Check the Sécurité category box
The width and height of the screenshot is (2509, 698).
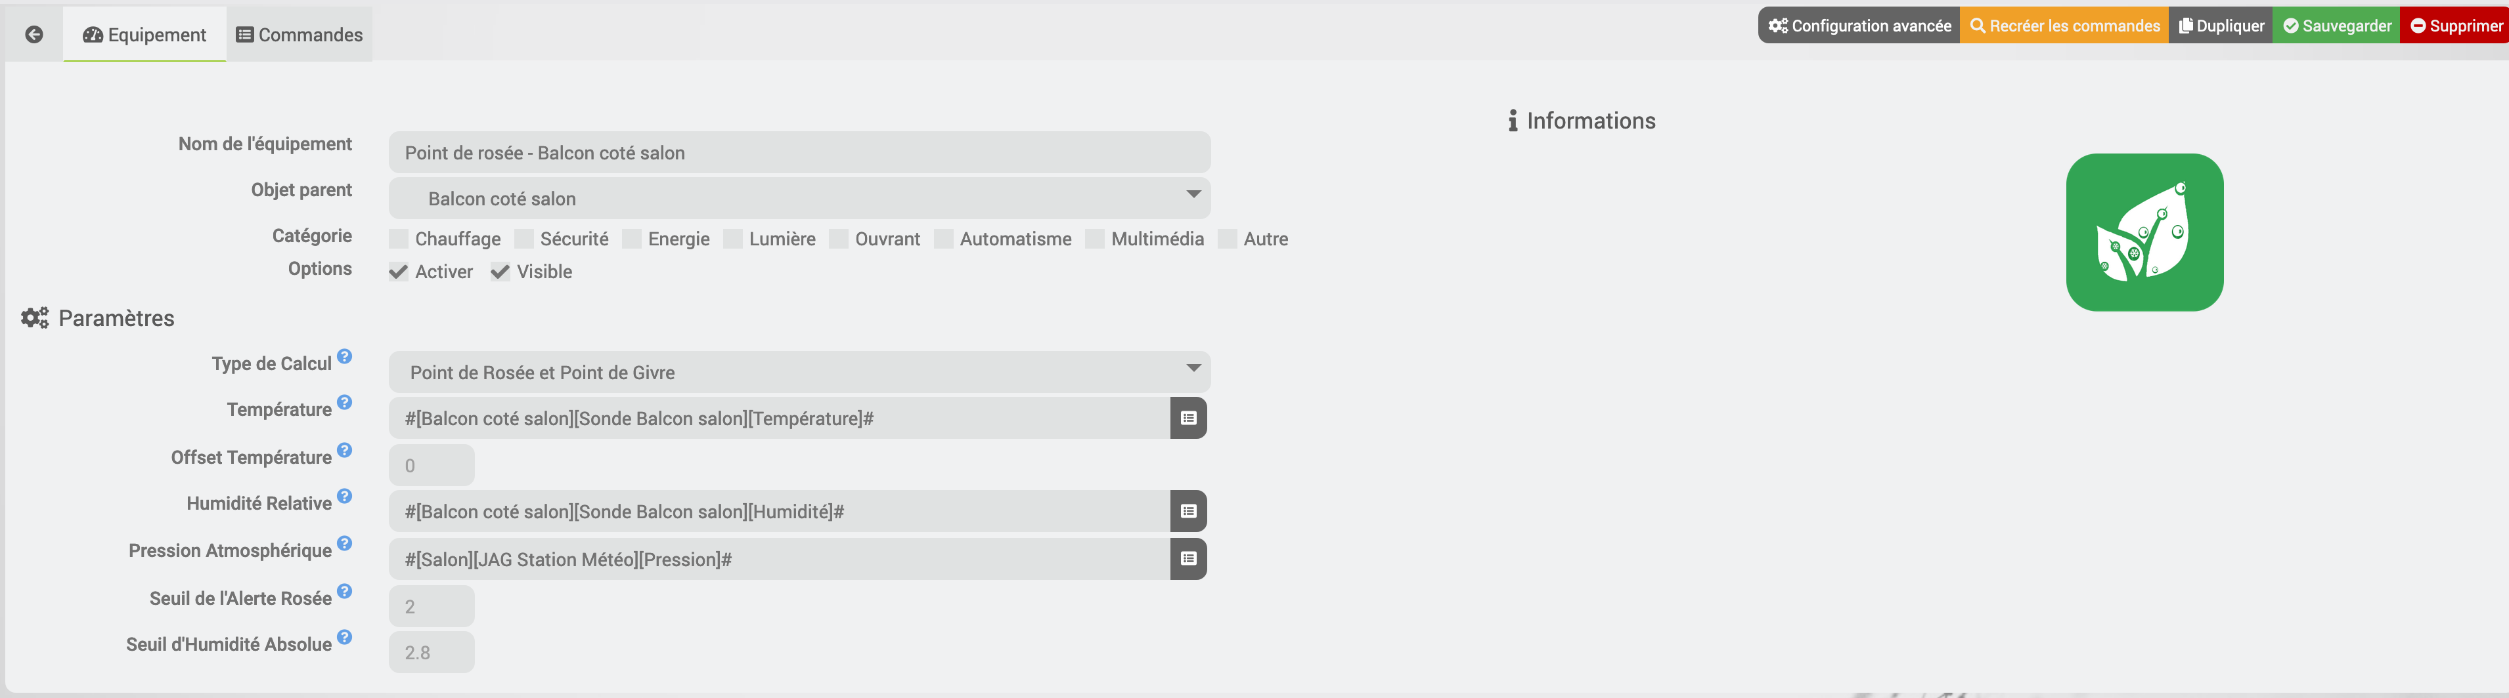click(x=524, y=239)
